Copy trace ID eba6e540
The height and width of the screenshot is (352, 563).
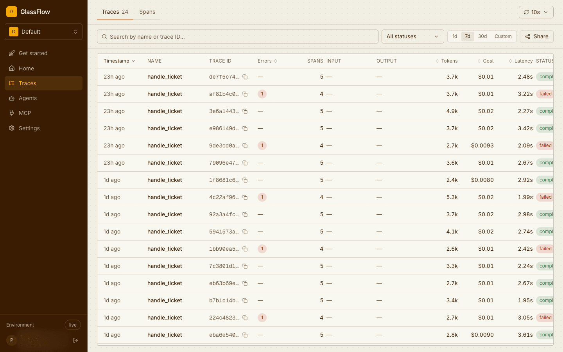pyautogui.click(x=245, y=335)
